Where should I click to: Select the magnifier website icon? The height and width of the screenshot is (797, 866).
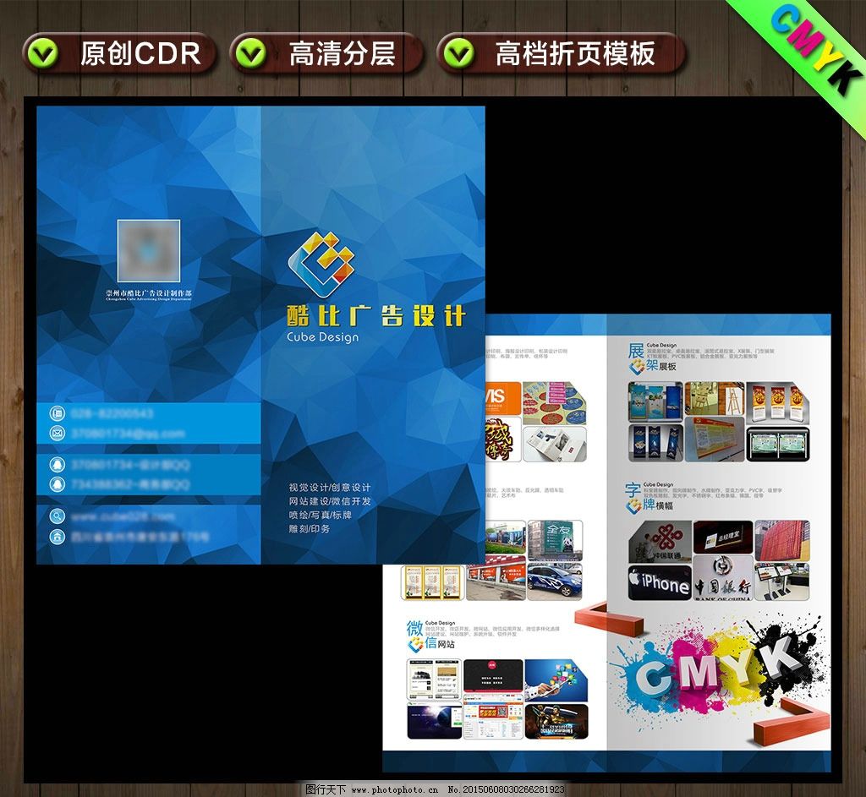coord(58,517)
